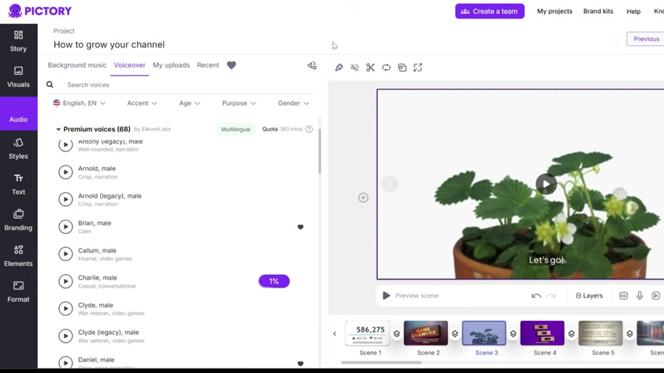Play Callum male voice sample

65,254
